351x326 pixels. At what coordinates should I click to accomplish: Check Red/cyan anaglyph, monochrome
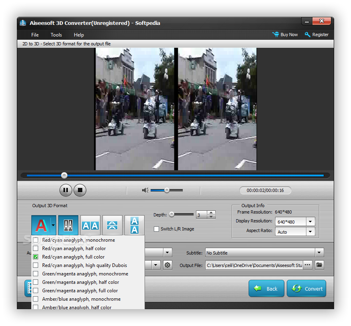click(36, 240)
